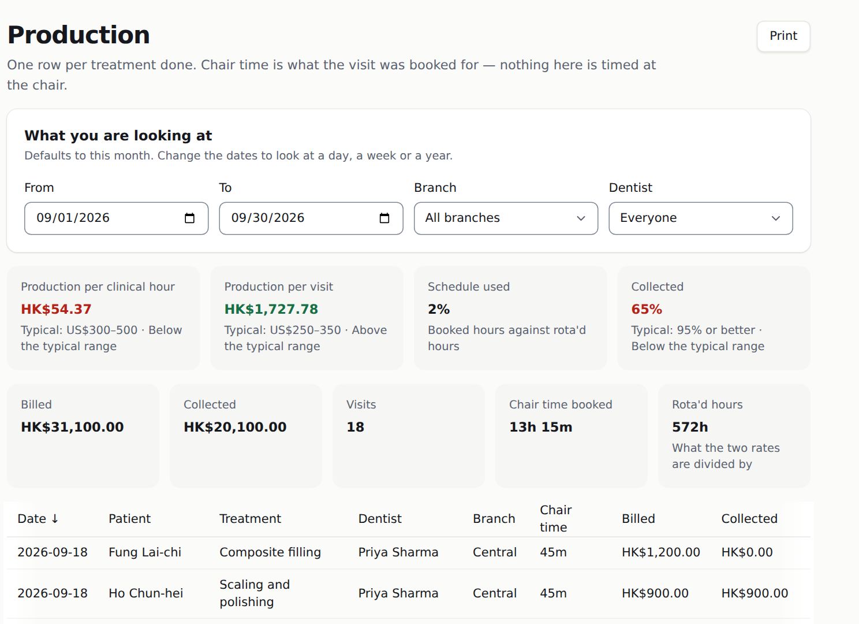Click the Branch column header in table
Viewport: 859px width, 624px height.
[x=494, y=519]
